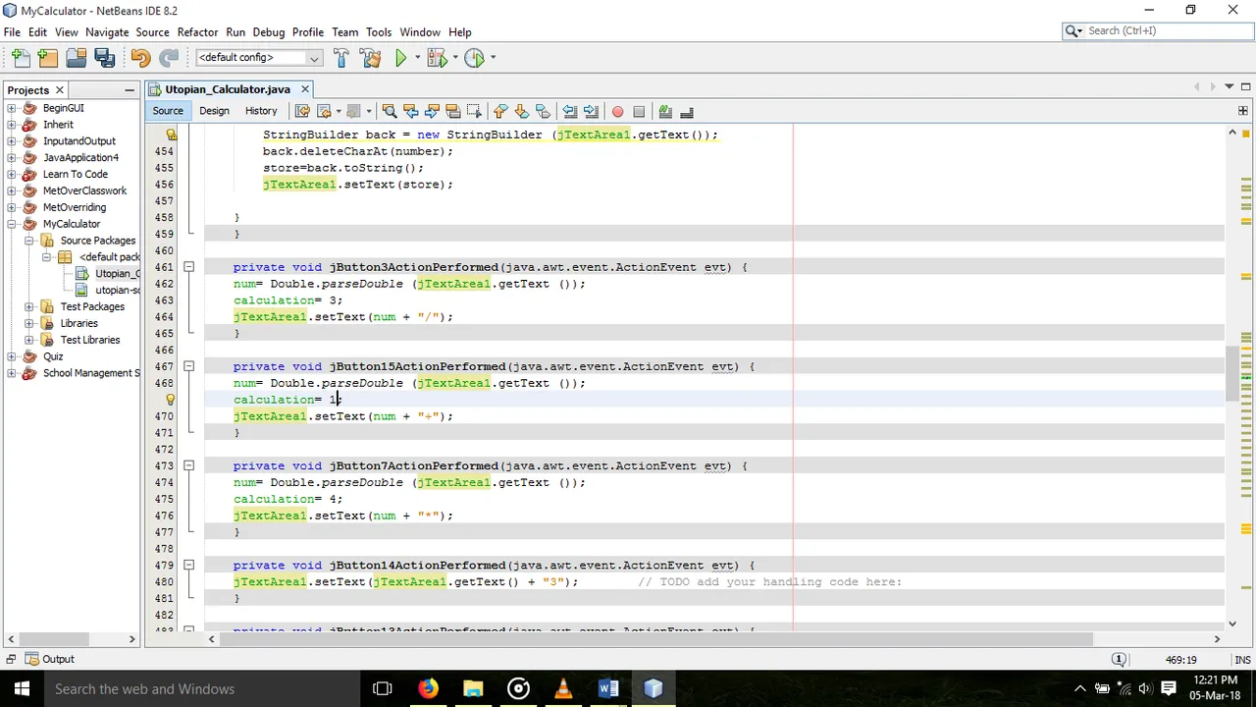Click the Open Project folder icon
This screenshot has width=1256, height=707.
click(76, 58)
